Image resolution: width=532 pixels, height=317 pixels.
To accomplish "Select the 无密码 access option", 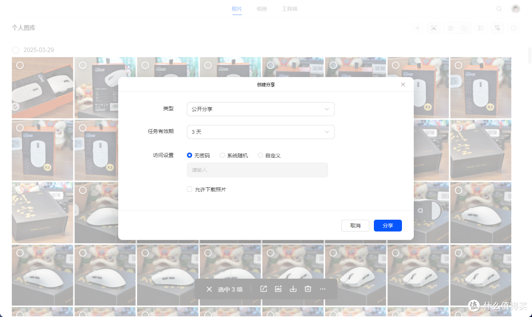I will click(x=190, y=155).
